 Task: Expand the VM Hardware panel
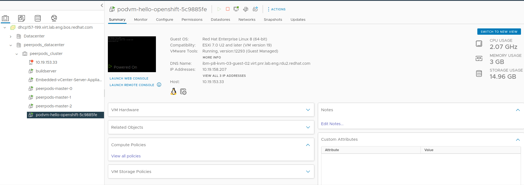point(308,110)
